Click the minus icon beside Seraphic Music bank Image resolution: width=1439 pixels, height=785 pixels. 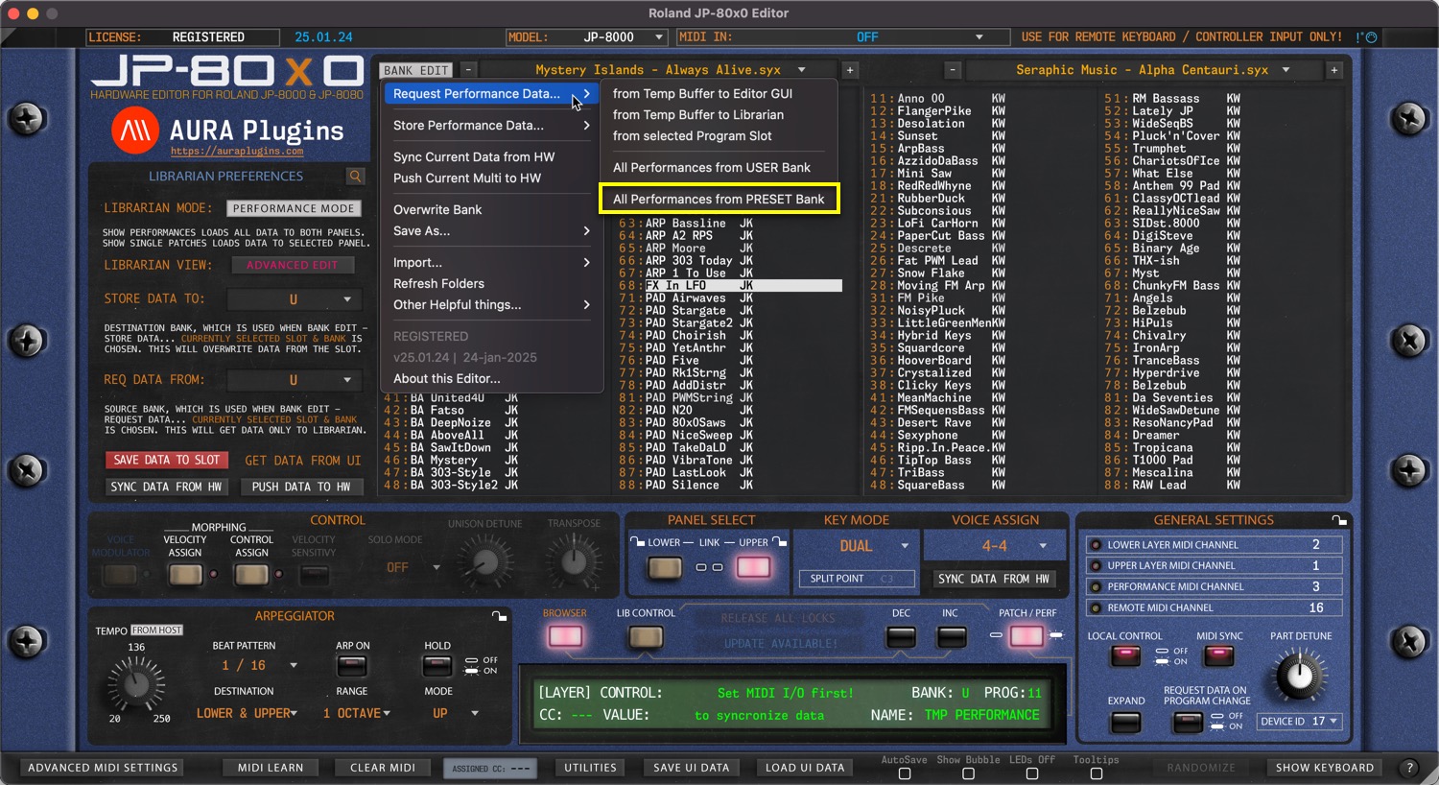(952, 70)
